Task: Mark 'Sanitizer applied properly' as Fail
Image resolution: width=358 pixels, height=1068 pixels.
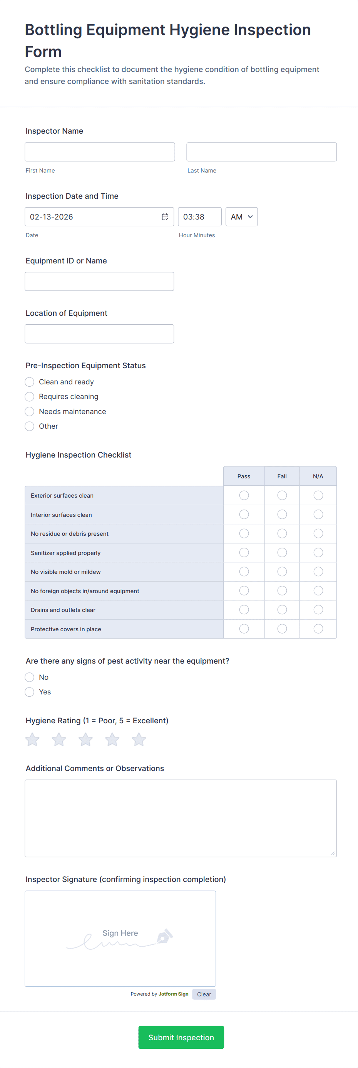Action: coord(282,553)
